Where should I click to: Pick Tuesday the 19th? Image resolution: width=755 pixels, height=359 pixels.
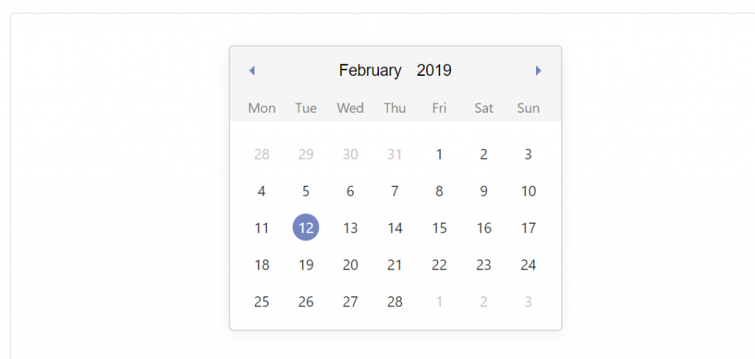tap(306, 265)
